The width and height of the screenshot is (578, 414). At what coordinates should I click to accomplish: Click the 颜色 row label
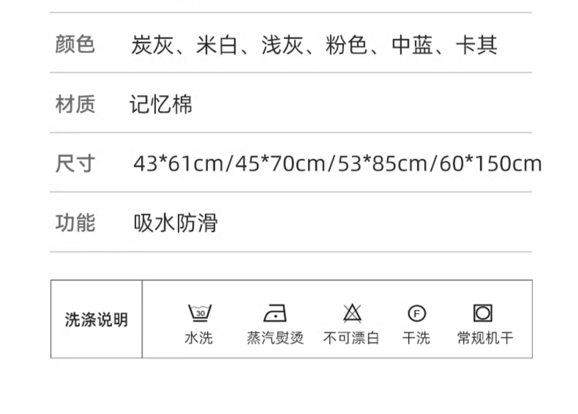(x=75, y=44)
